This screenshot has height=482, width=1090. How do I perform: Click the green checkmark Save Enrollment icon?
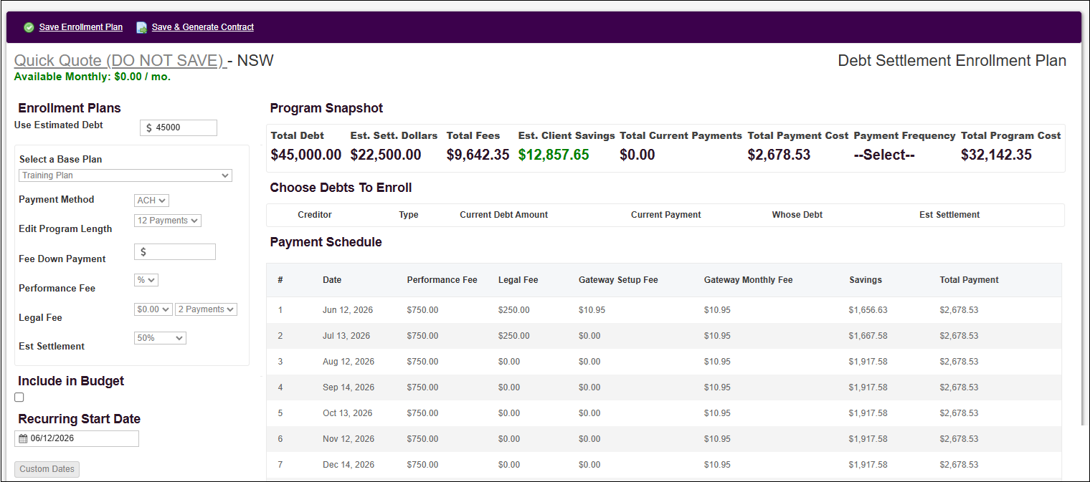click(29, 27)
